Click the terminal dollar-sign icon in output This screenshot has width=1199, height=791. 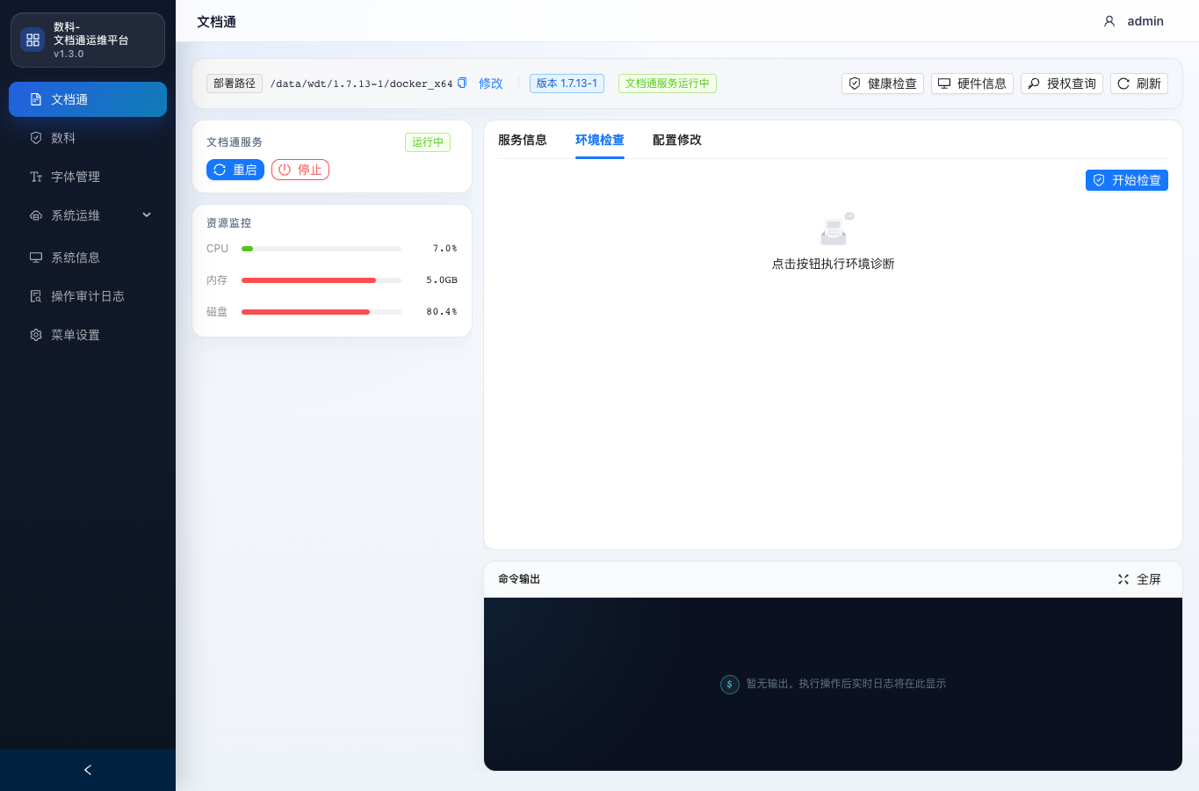click(730, 684)
